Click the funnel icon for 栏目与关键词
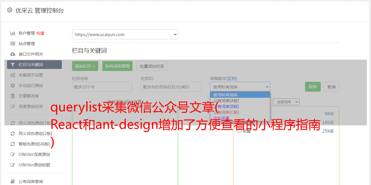This screenshot has width=371, height=185. coord(13,65)
